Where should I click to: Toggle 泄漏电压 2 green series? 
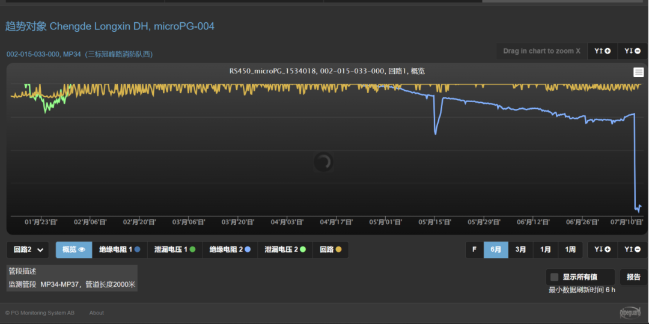(285, 249)
